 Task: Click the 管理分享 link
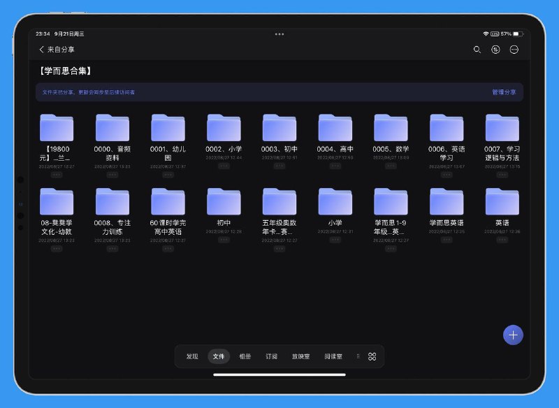tap(504, 92)
